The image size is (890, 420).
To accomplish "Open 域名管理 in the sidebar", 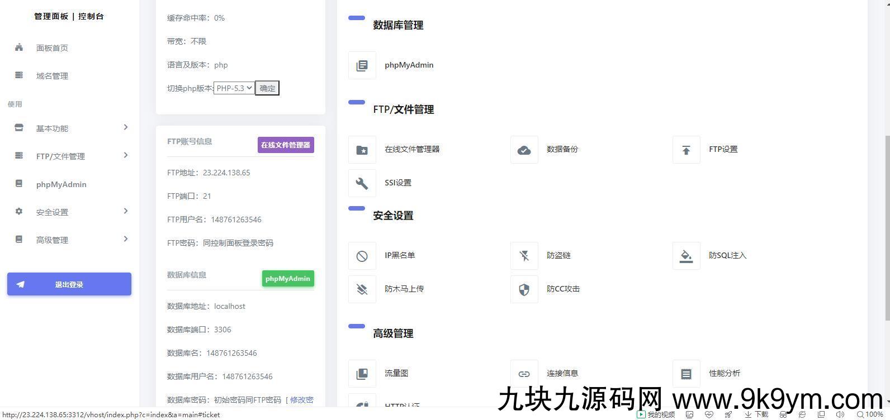I will (52, 76).
